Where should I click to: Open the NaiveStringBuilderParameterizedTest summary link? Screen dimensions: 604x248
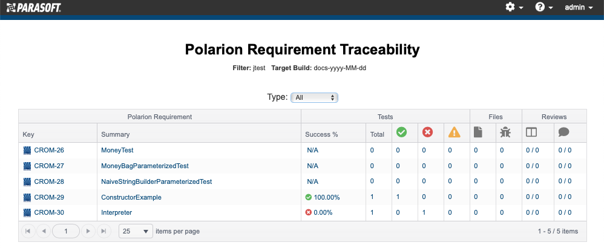[156, 181]
